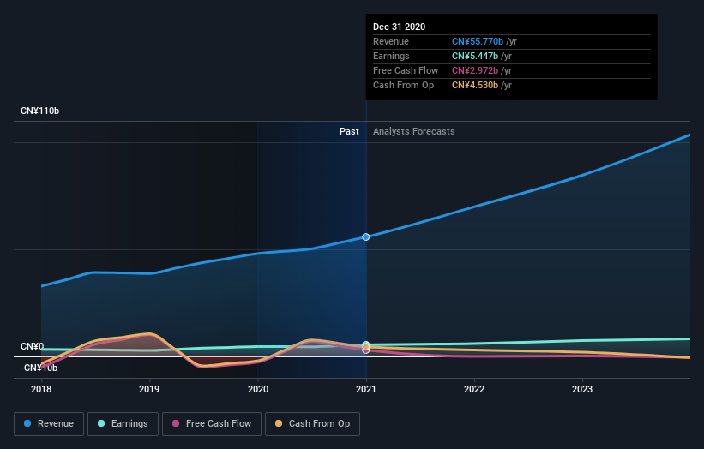This screenshot has height=449, width=704.
Task: Click the Earnings row label in tooltip
Action: coord(392,56)
